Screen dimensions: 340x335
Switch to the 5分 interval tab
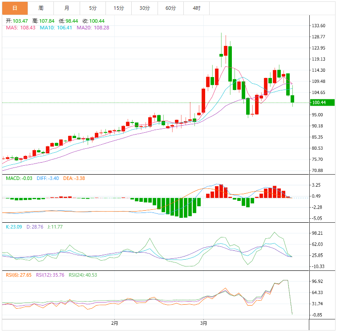pos(93,8)
